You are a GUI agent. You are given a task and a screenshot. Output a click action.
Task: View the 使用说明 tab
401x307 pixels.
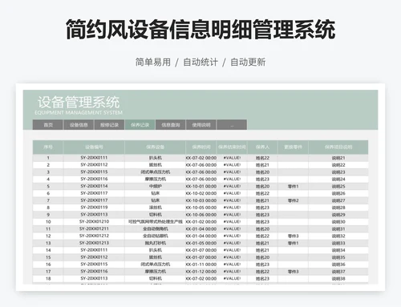[x=201, y=125]
